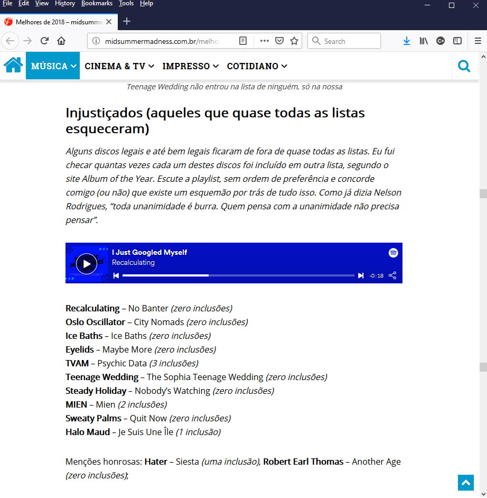Skip to next track in player

coord(361,275)
